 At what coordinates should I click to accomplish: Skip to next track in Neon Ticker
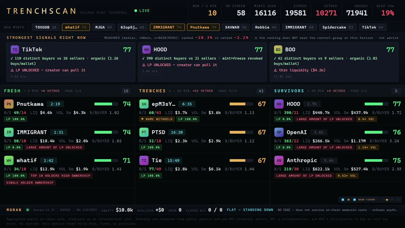[355, 200]
